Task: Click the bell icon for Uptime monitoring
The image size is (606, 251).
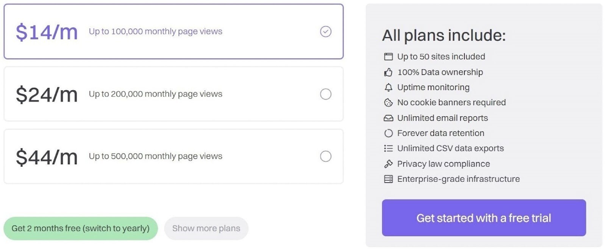Action: coord(388,87)
